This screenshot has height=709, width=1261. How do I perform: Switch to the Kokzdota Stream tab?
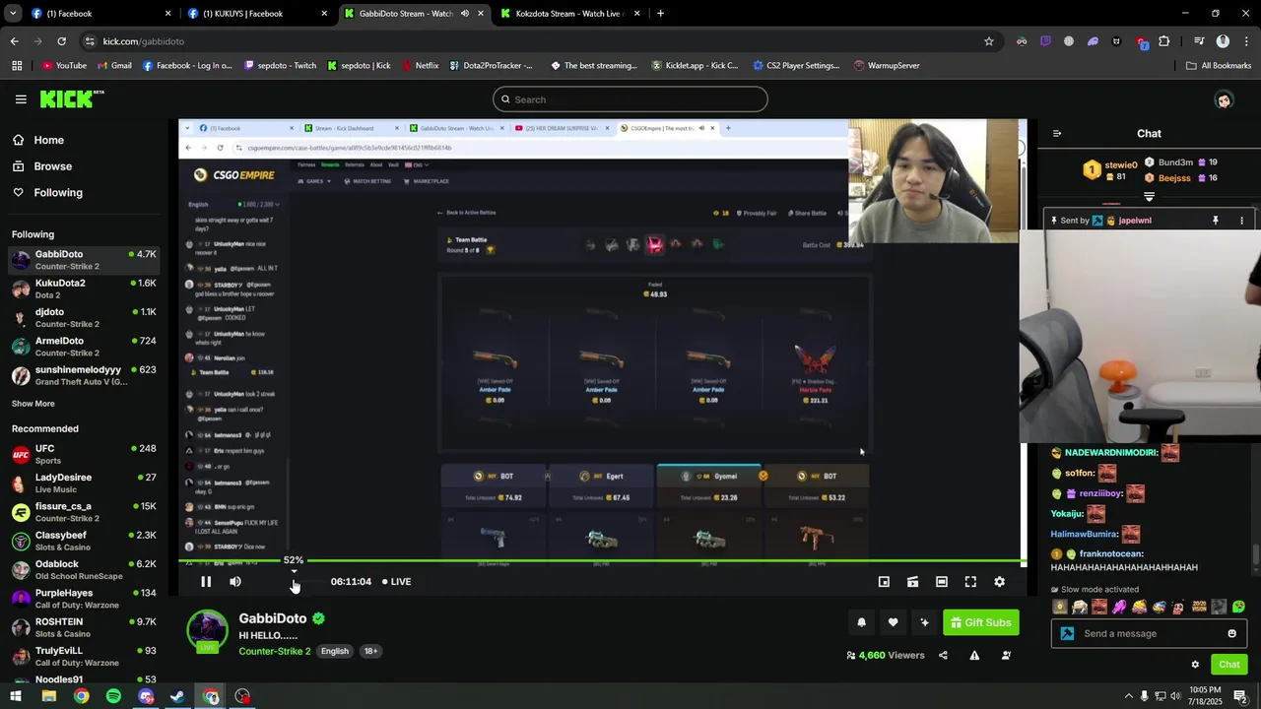click(571, 14)
